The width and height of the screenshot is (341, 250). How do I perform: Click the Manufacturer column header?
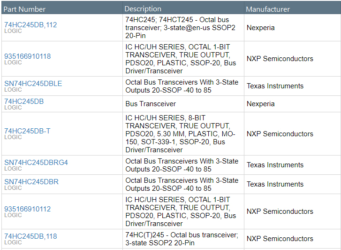click(268, 9)
